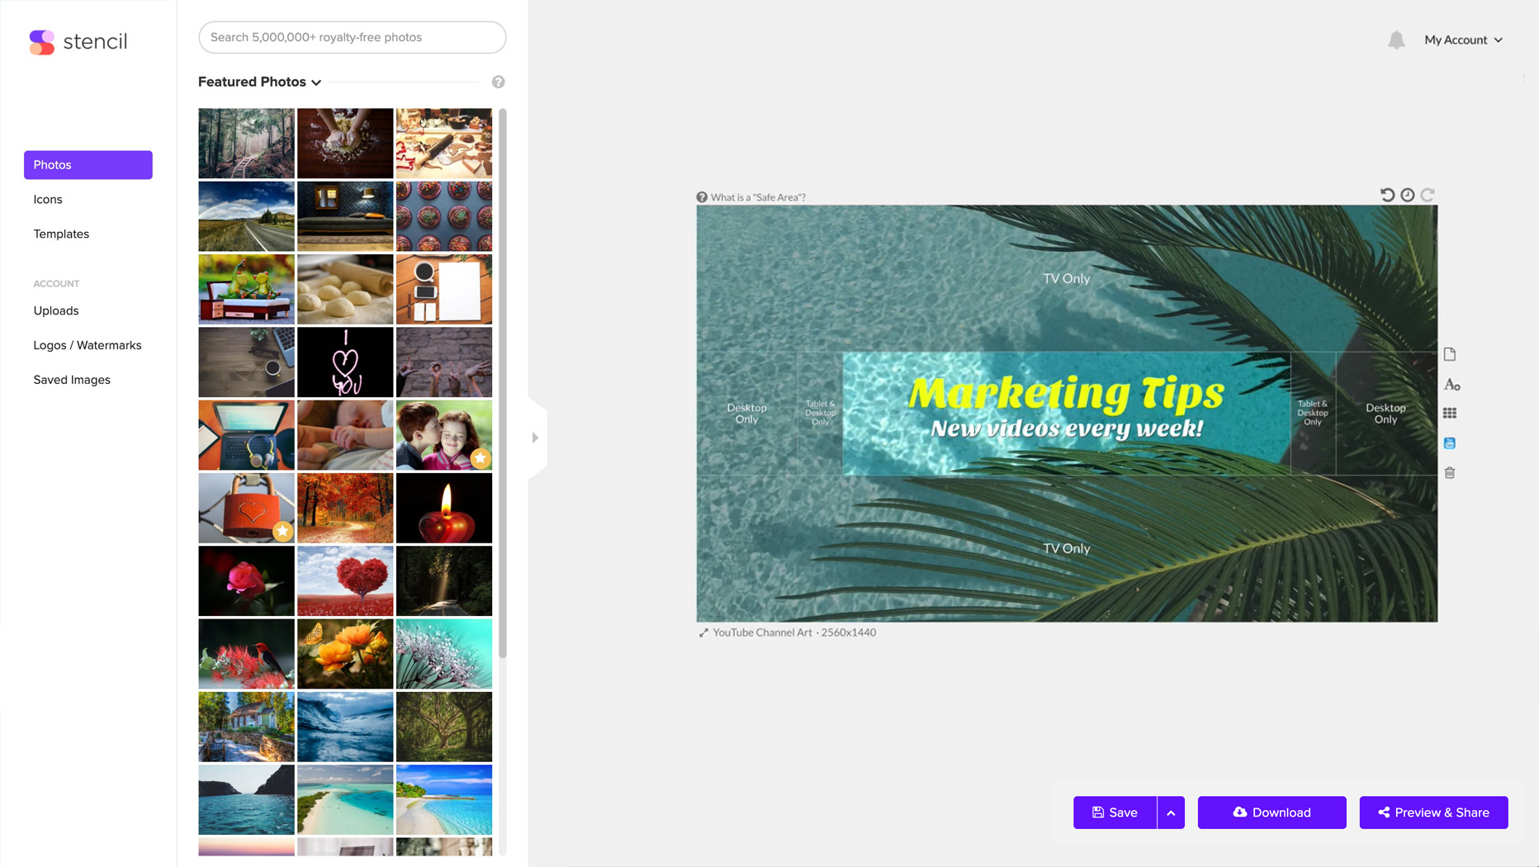The width and height of the screenshot is (1539, 867).
Task: Open Logos / Watermarks
Action: [x=88, y=345]
